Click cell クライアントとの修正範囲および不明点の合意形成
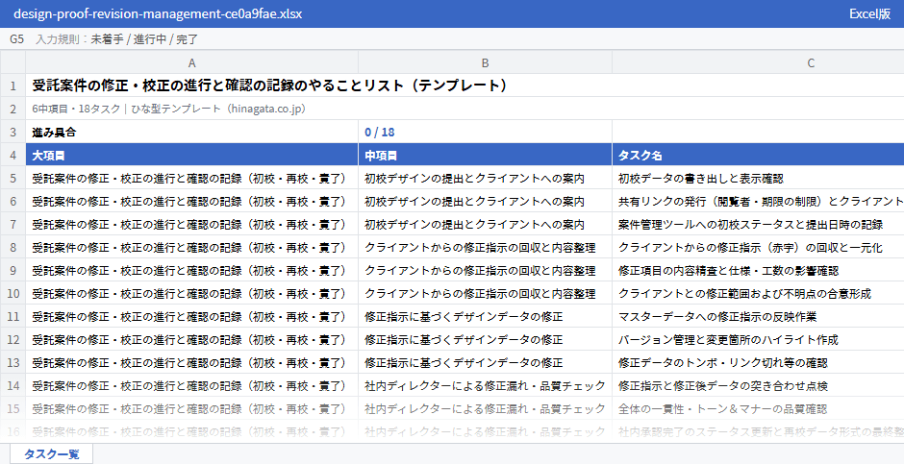The width and height of the screenshot is (904, 464). click(x=758, y=294)
